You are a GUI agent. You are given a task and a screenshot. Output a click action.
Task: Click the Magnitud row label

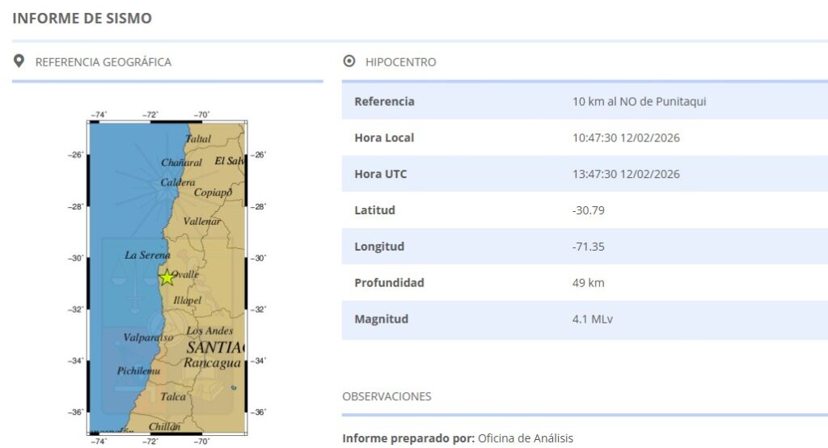click(381, 319)
